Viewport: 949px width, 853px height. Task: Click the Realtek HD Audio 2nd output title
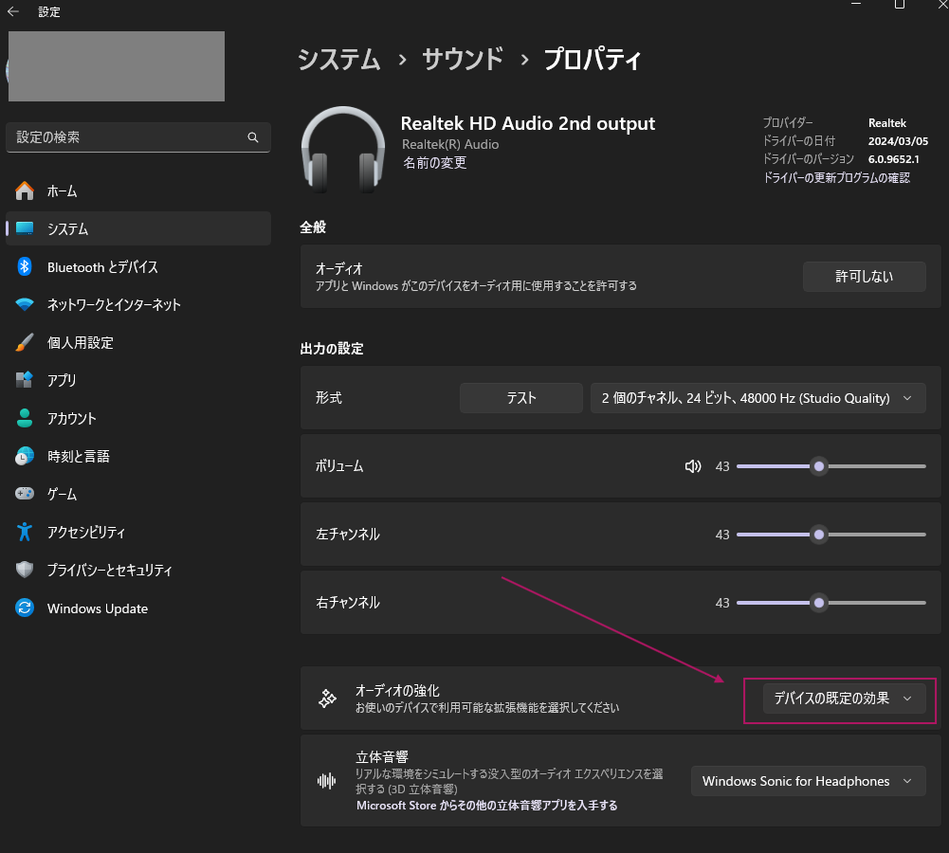528,123
